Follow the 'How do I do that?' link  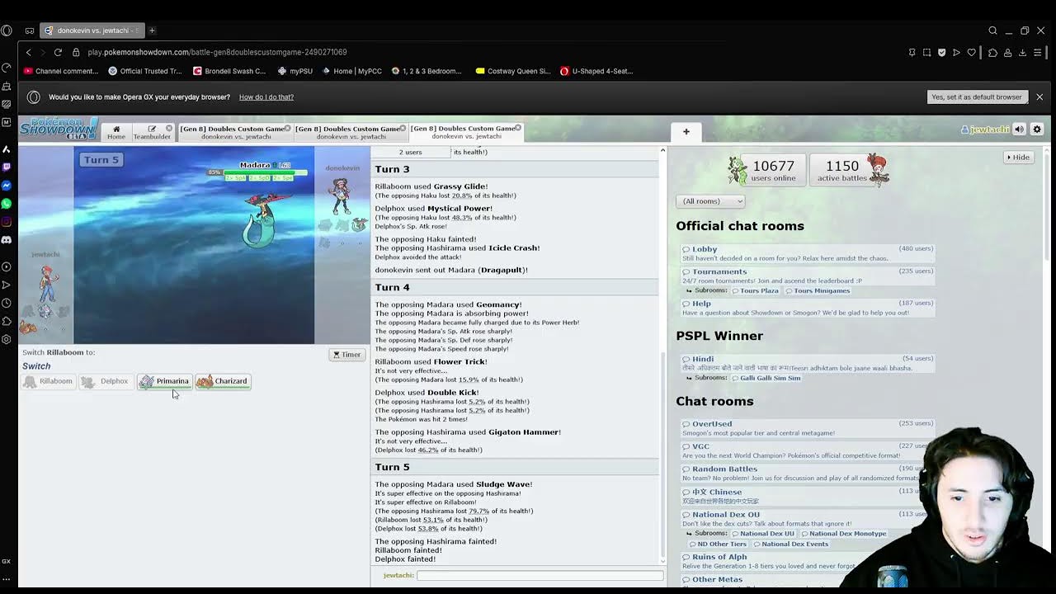[266, 97]
